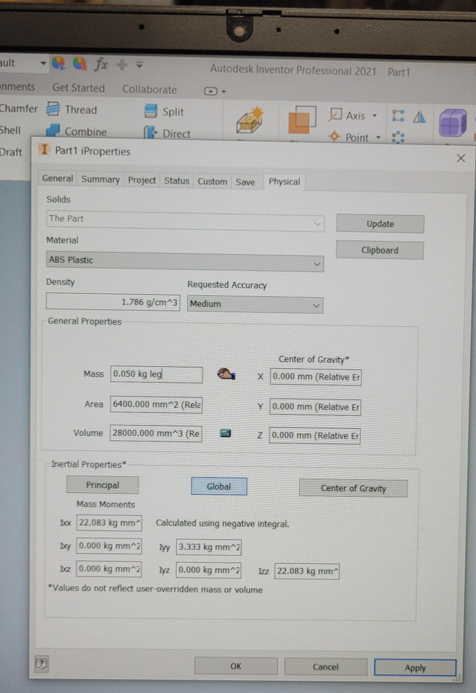Screen dimensions: 476x693
Task: Open the Summary tab
Action: [x=101, y=180]
